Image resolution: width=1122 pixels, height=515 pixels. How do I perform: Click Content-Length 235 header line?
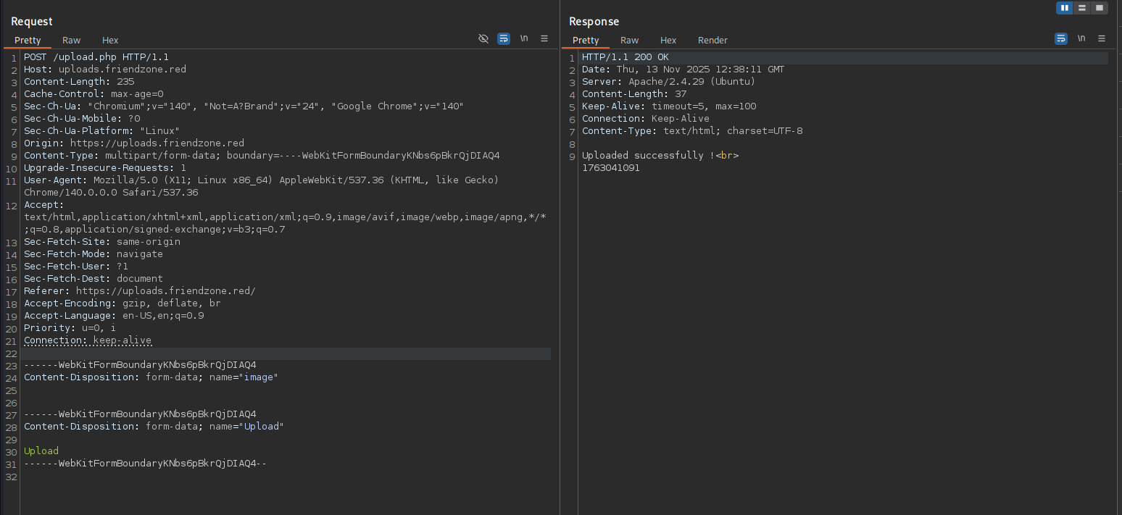point(79,82)
